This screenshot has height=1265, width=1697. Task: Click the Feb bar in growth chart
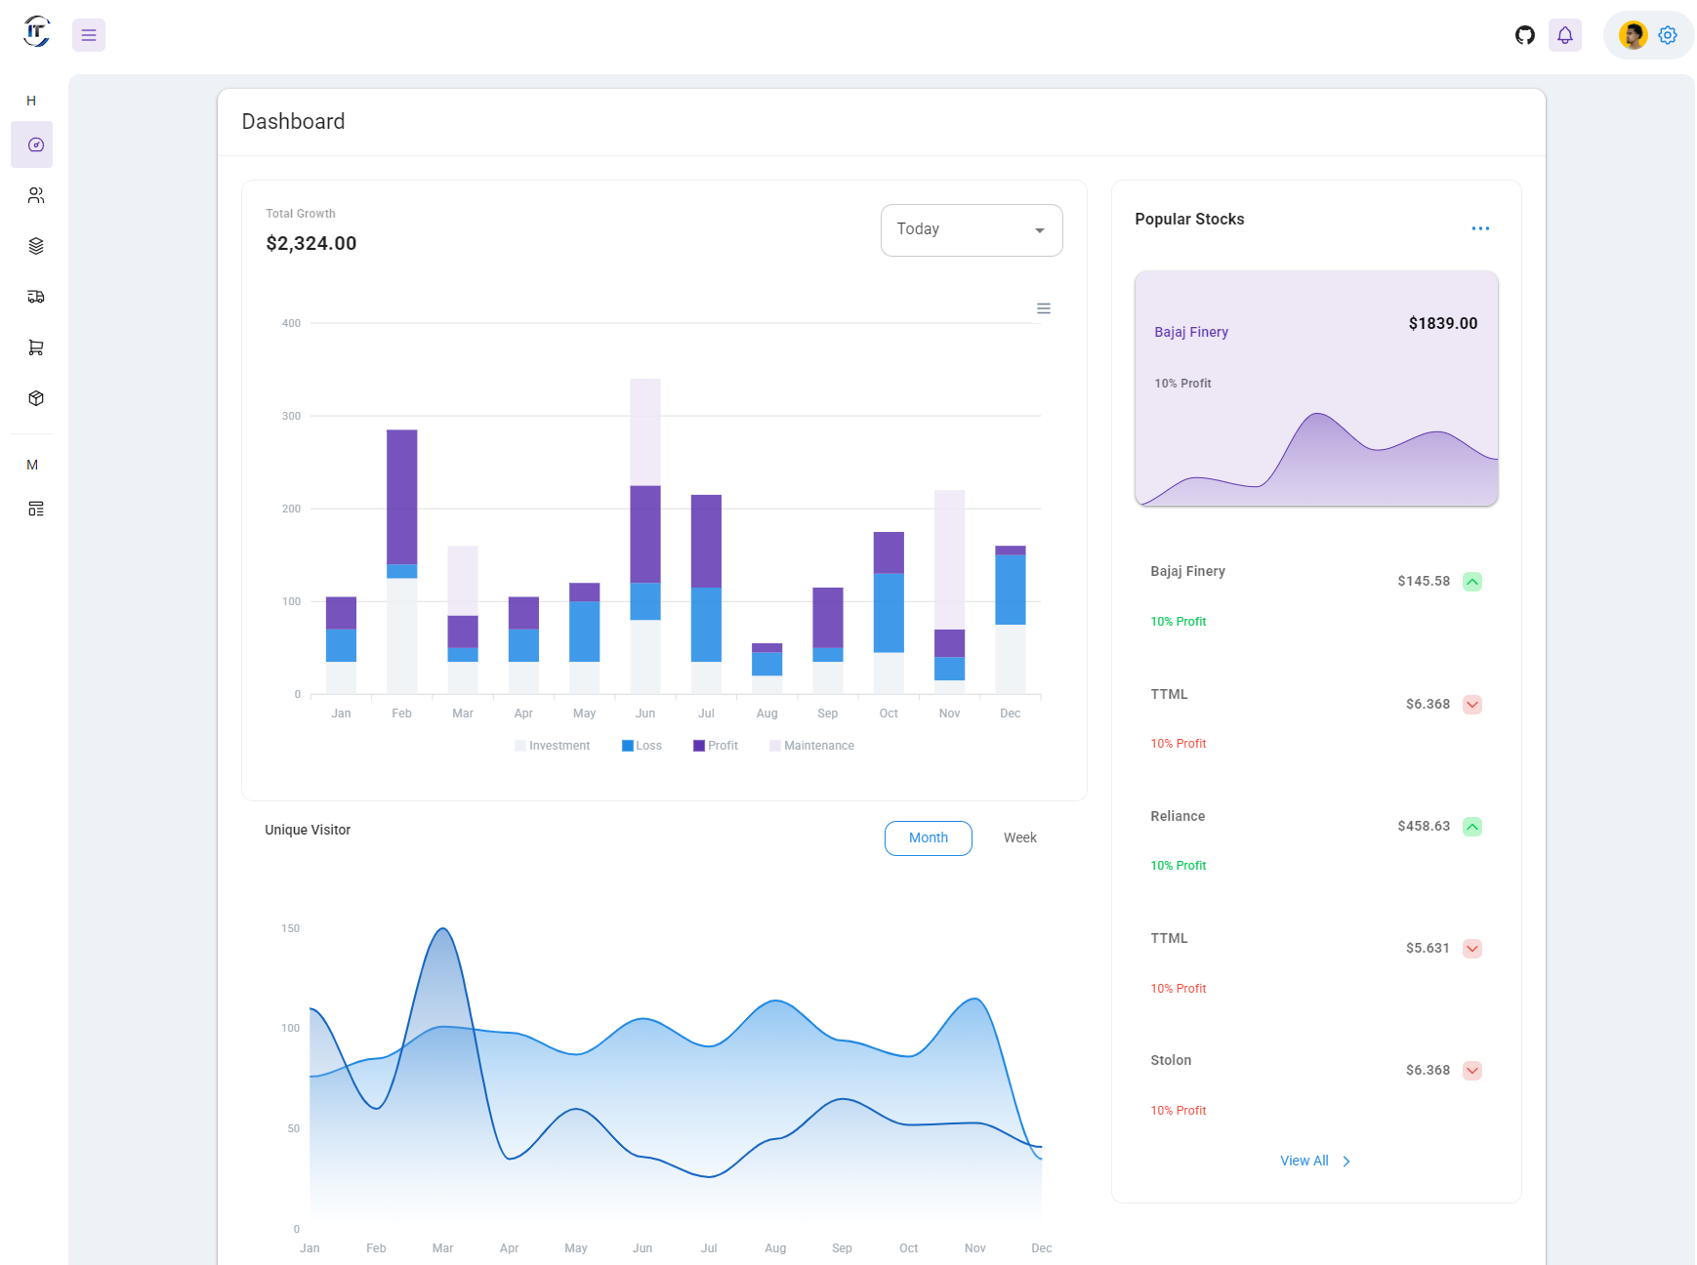402,561
